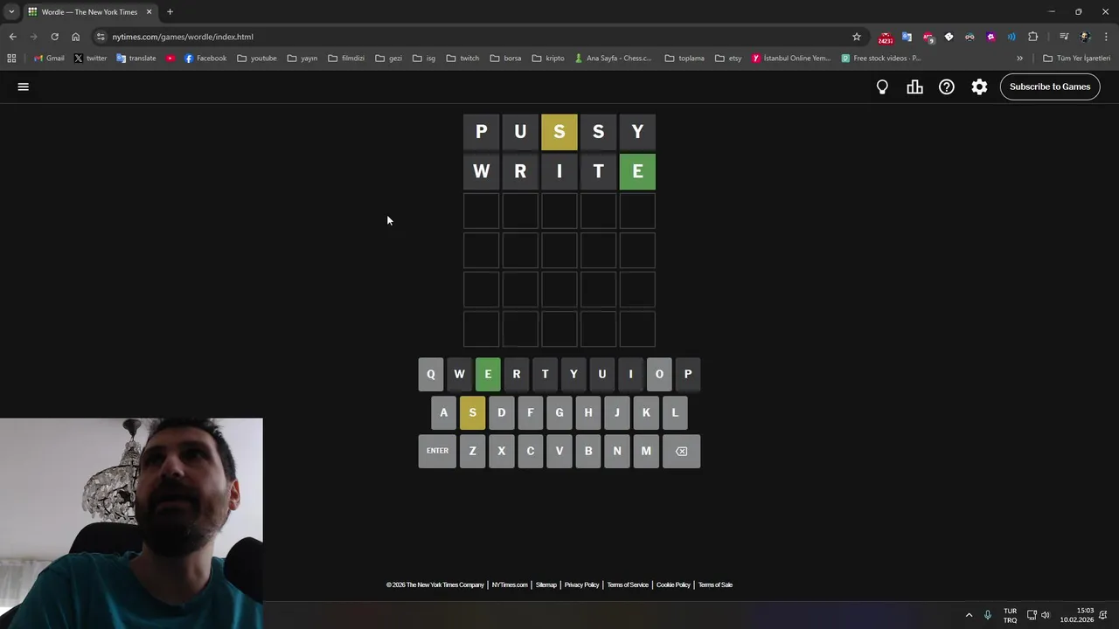Select the Wordle — The New York Times tab
This screenshot has width=1119, height=629.
(x=89, y=12)
